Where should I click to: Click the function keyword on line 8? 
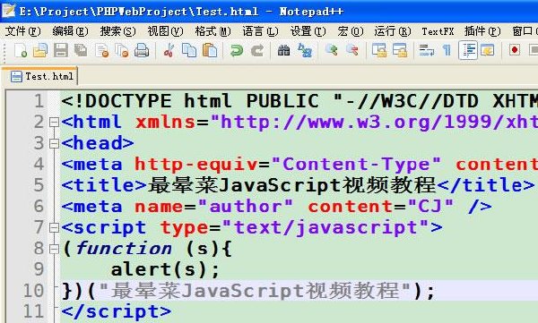click(x=124, y=249)
